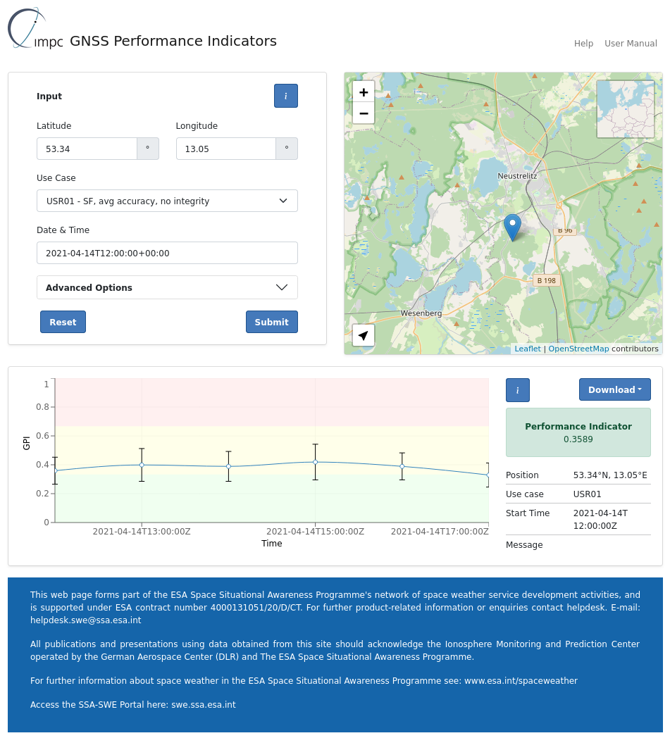
Task: Open the Use Case dropdown
Action: pos(167,201)
